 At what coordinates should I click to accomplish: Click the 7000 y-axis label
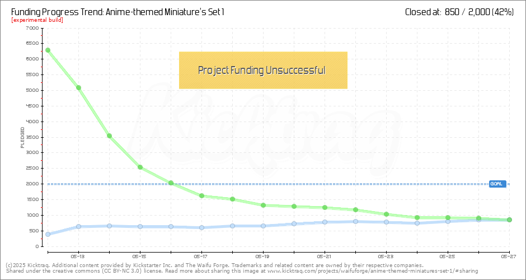coord(32,28)
